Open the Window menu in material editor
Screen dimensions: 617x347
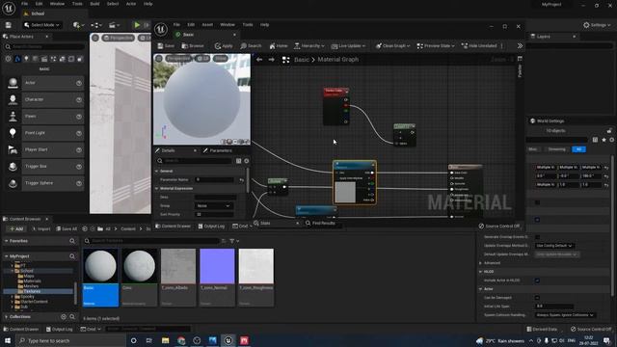point(228,25)
